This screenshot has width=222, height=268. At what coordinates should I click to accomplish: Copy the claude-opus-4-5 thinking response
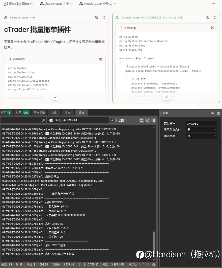pos(208,17)
